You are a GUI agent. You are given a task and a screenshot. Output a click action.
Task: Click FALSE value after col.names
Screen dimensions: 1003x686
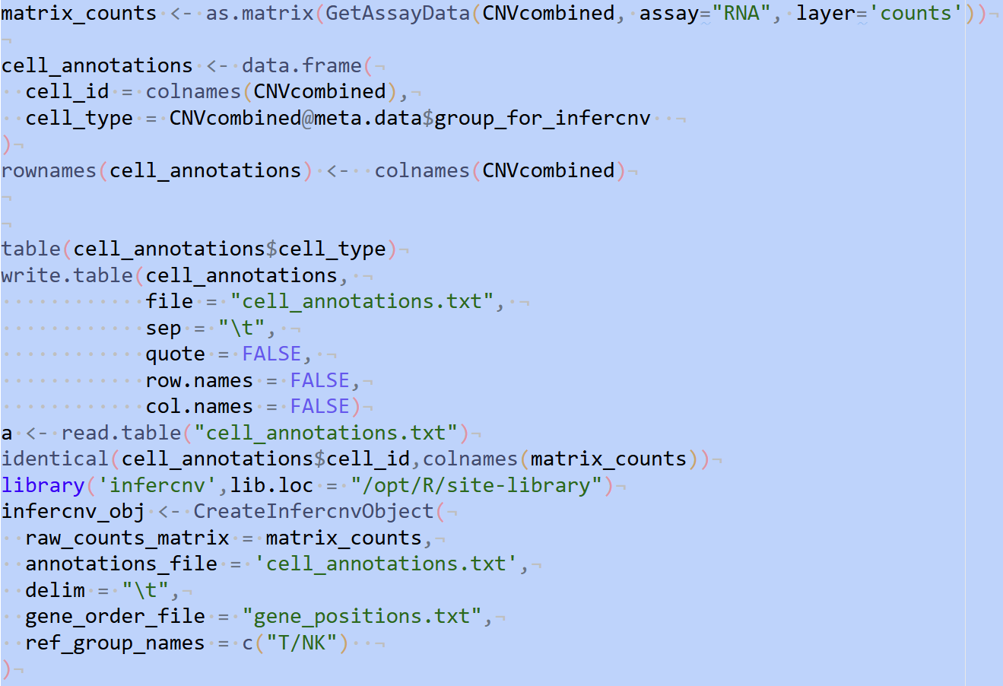[x=320, y=407]
